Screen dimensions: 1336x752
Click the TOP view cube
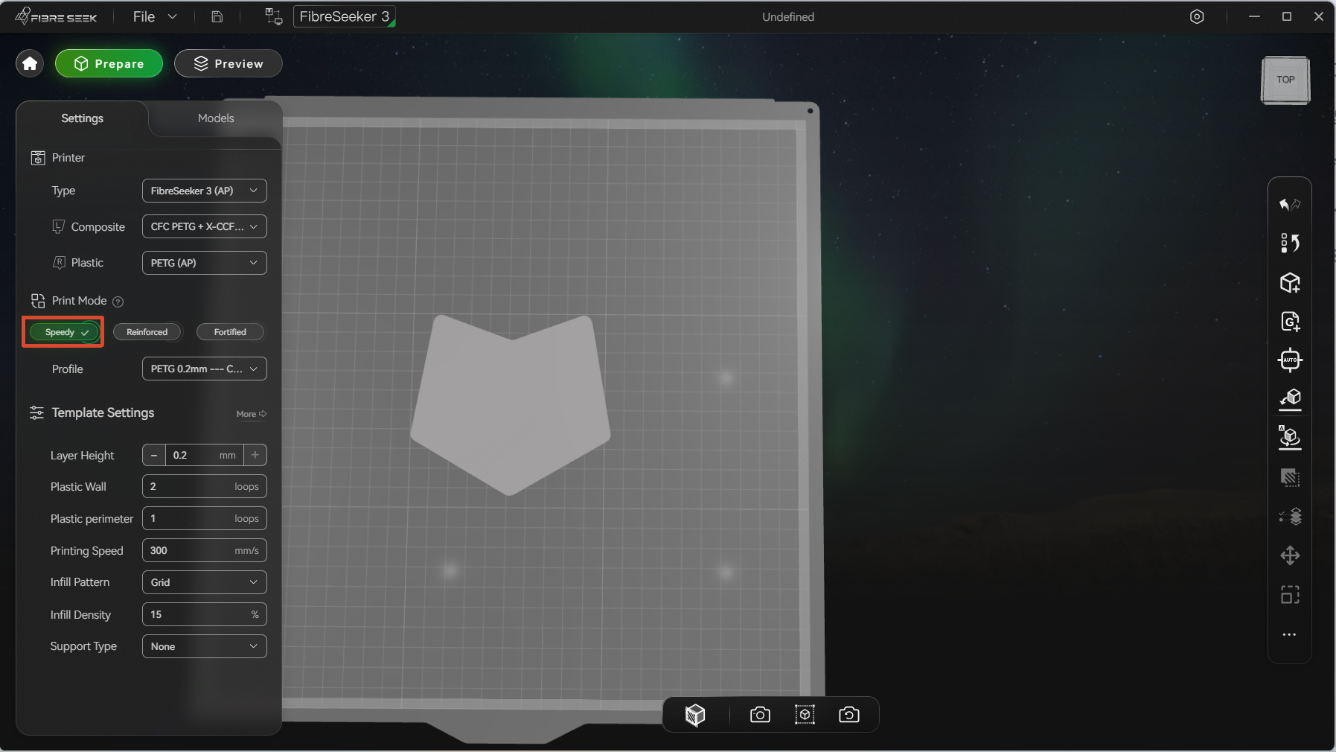coord(1285,80)
